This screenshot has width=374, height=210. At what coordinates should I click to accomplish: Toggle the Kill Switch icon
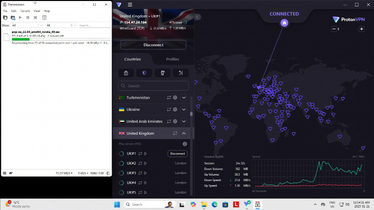(163, 73)
